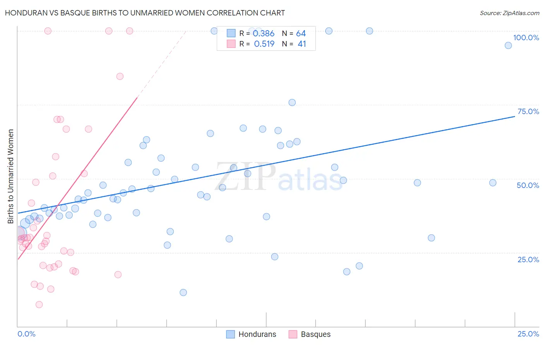Viewport: 544px width, 345px height.
Task: Click the 0.519 correlation value
Action: pos(264,44)
